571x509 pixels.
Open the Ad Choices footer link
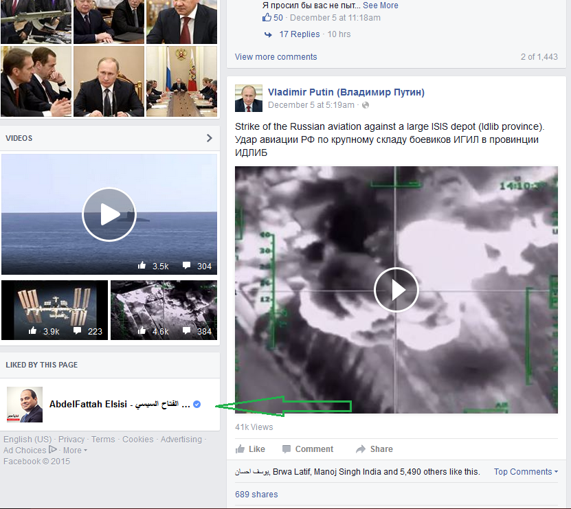click(x=30, y=451)
